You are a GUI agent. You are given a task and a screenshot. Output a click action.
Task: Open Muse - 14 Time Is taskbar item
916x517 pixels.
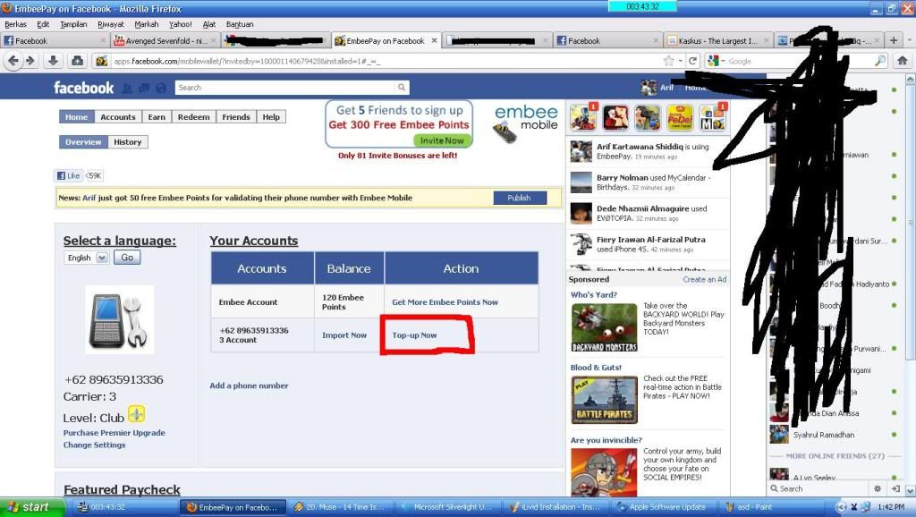click(339, 507)
